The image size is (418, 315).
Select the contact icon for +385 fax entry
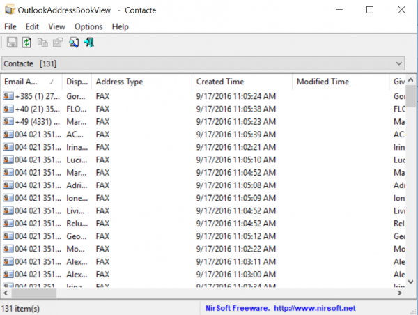[8, 97]
